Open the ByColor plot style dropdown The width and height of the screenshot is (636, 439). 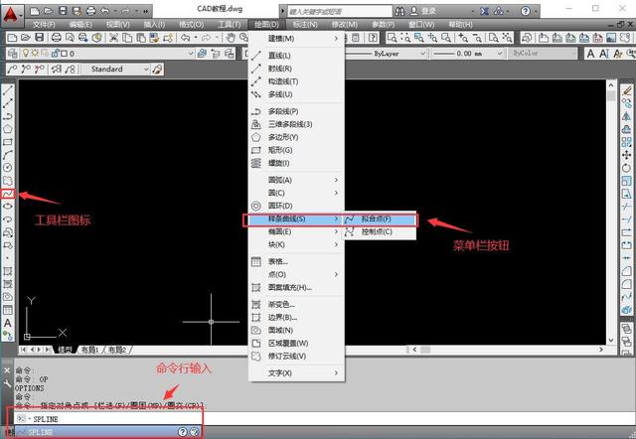[x=542, y=54]
